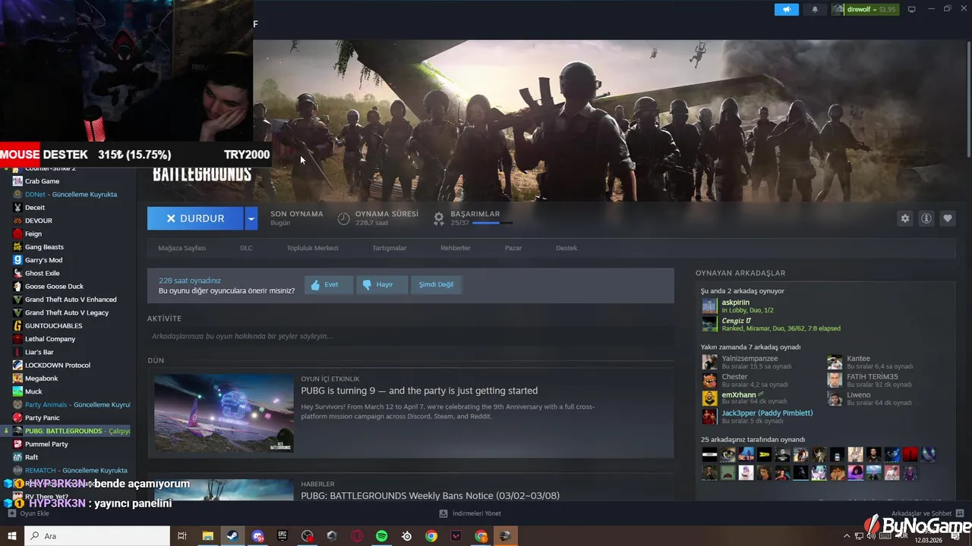972x546 pixels.
Task: Open game settings gear icon
Action: click(904, 218)
